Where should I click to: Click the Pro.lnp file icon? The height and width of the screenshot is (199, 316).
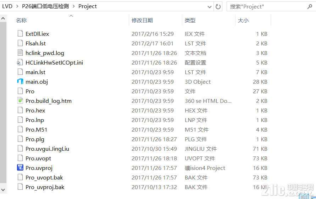pos(20,120)
